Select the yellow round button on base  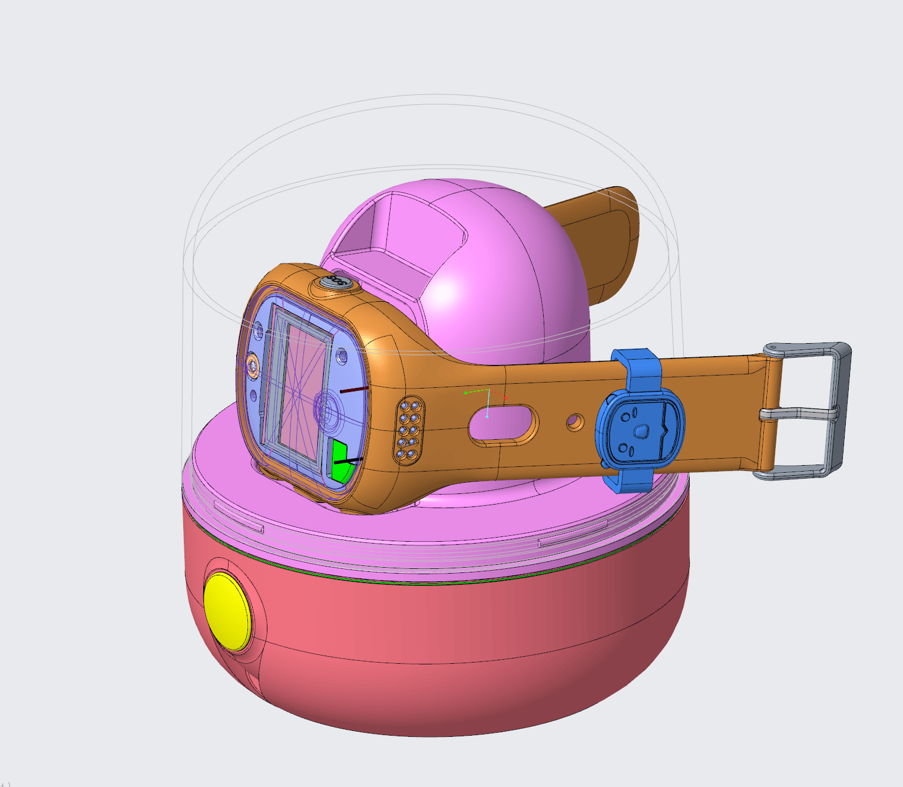tap(227, 612)
